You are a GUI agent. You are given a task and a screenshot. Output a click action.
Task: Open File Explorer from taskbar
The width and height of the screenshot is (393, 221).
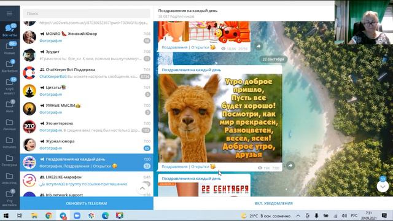[x=34, y=215]
